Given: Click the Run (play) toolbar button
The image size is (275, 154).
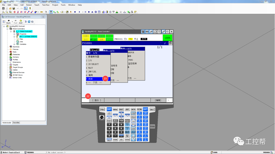Looking at the screenshot, I should pos(79,12).
